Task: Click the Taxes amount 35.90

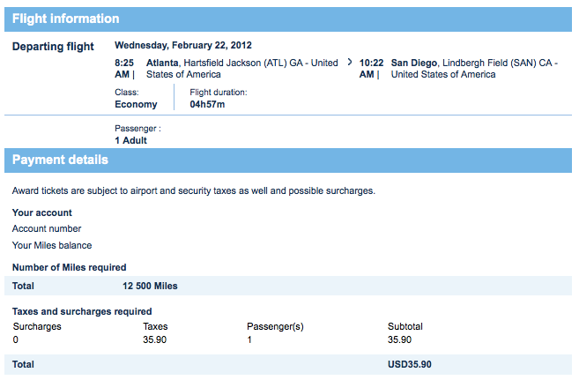Action: [x=155, y=339]
